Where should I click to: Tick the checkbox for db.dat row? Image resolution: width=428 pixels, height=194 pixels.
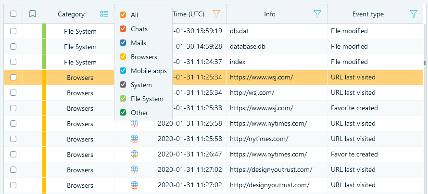[x=13, y=31]
